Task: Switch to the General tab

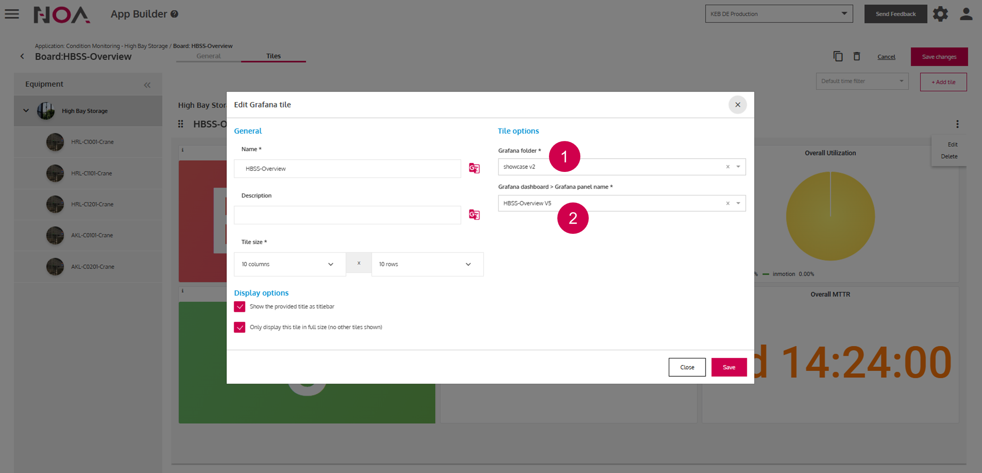Action: tap(208, 56)
